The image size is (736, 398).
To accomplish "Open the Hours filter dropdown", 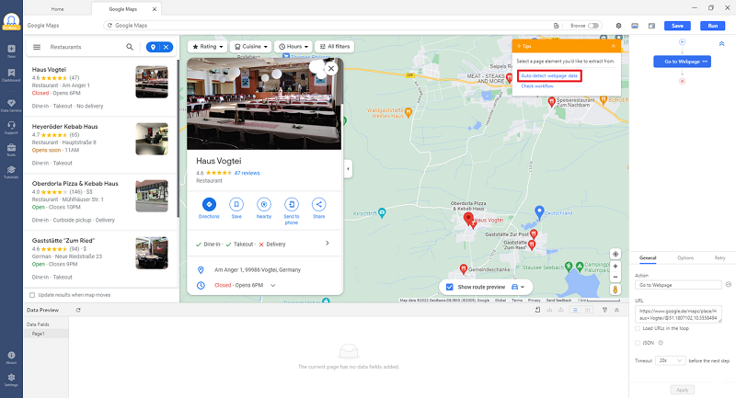I will point(293,47).
